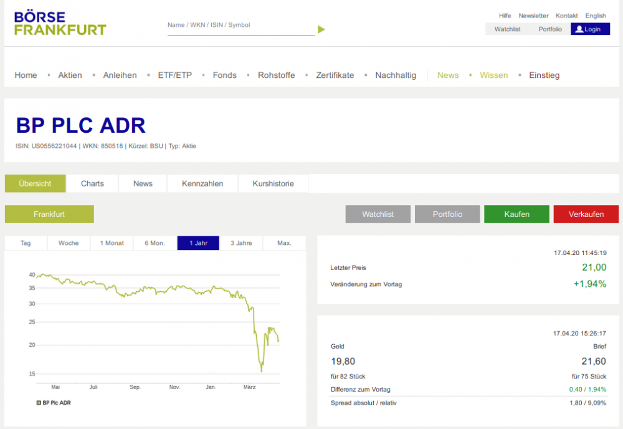Click the blue Login button
The width and height of the screenshot is (623, 429).
(590, 29)
